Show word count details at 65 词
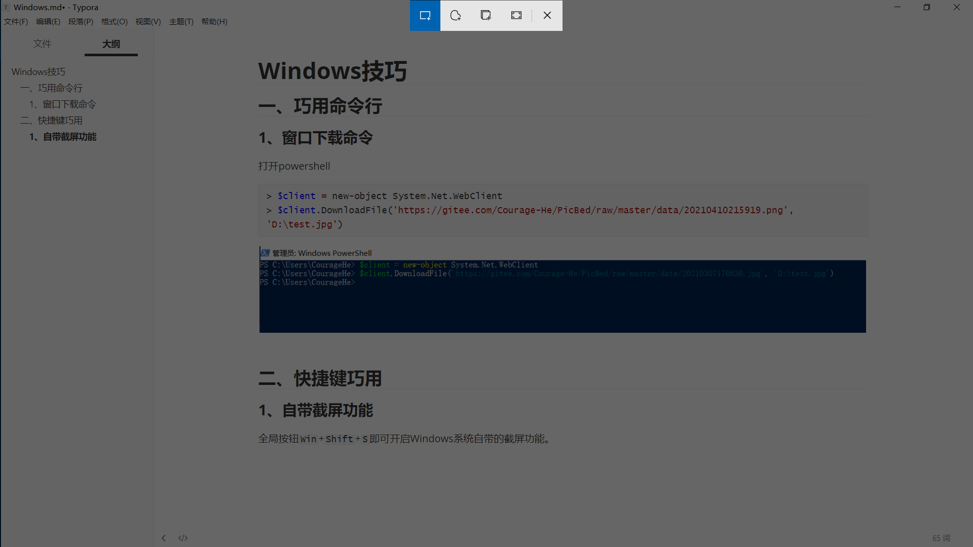 (x=941, y=538)
